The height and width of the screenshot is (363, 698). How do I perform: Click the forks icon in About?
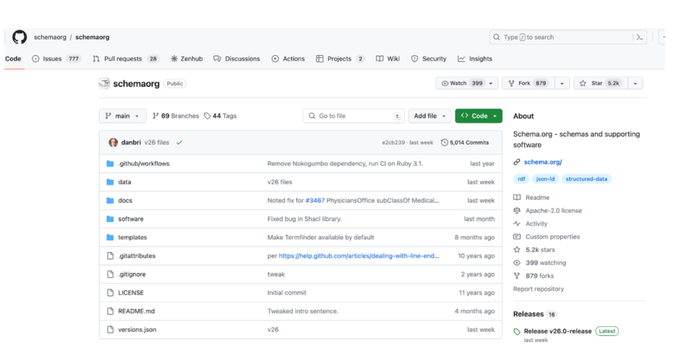[517, 276]
